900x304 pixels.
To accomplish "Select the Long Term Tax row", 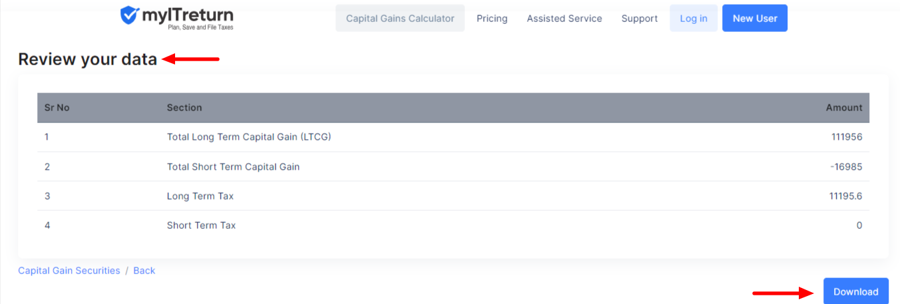I will pos(453,196).
